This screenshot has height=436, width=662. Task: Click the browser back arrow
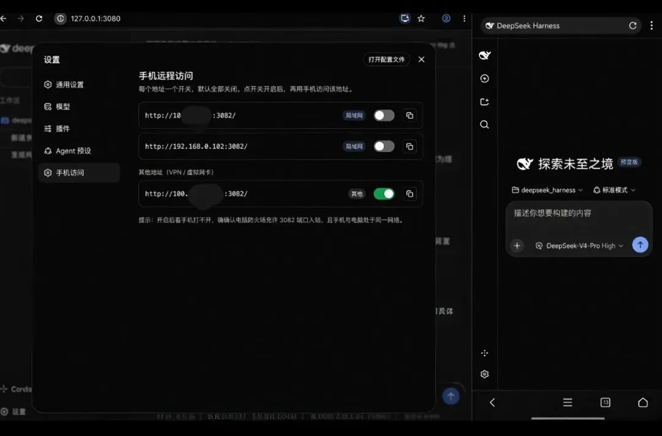[x=4, y=18]
